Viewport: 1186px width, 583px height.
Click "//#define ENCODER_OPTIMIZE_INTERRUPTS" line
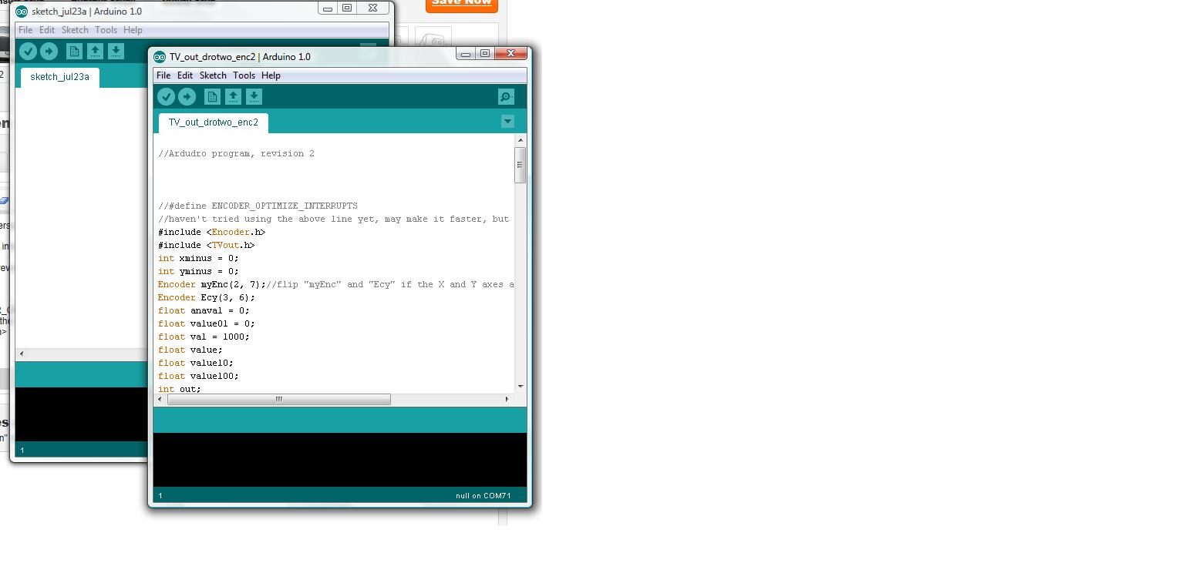point(258,206)
